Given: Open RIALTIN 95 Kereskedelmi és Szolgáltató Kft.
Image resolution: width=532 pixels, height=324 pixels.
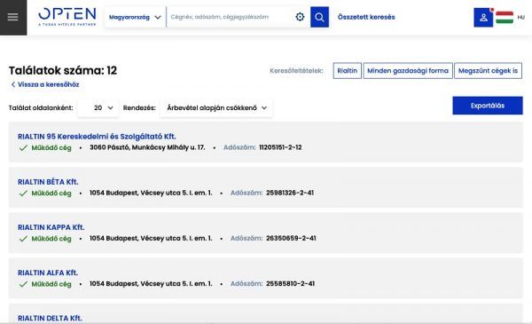Looking at the screenshot, I should pos(97,137).
